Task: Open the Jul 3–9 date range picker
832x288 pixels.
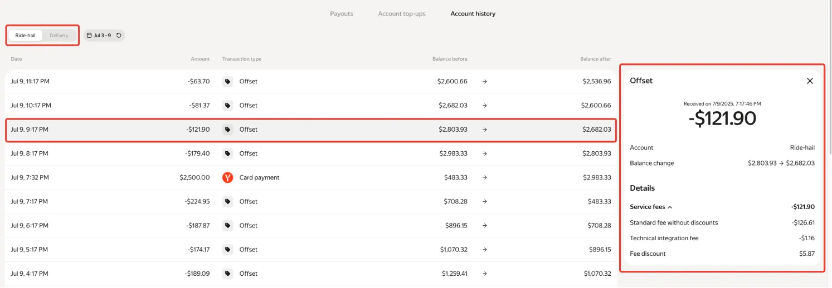Action: coord(104,36)
